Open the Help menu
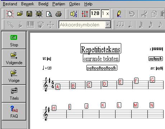Screen dimensions: 165x129 click(88, 4)
